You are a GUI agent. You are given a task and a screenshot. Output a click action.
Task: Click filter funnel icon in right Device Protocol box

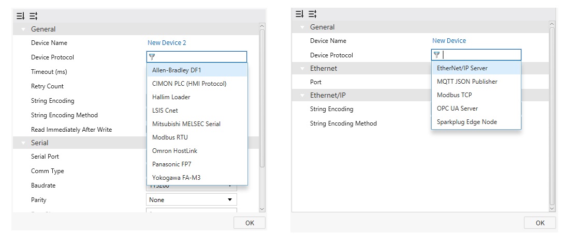437,55
